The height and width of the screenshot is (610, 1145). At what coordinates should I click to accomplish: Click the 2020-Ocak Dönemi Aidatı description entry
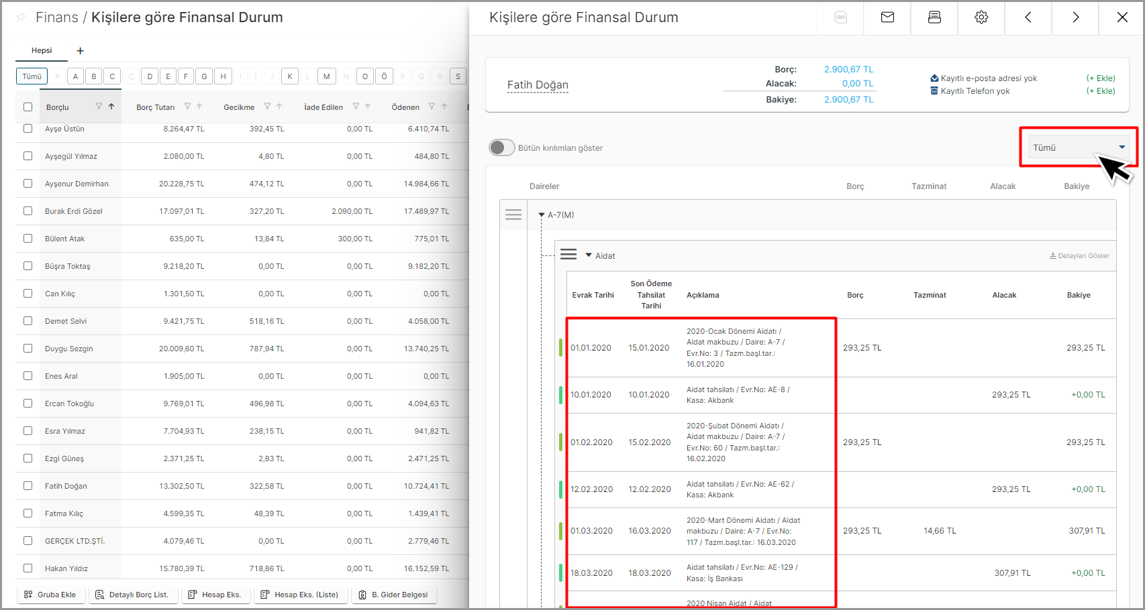pyautogui.click(x=736, y=347)
